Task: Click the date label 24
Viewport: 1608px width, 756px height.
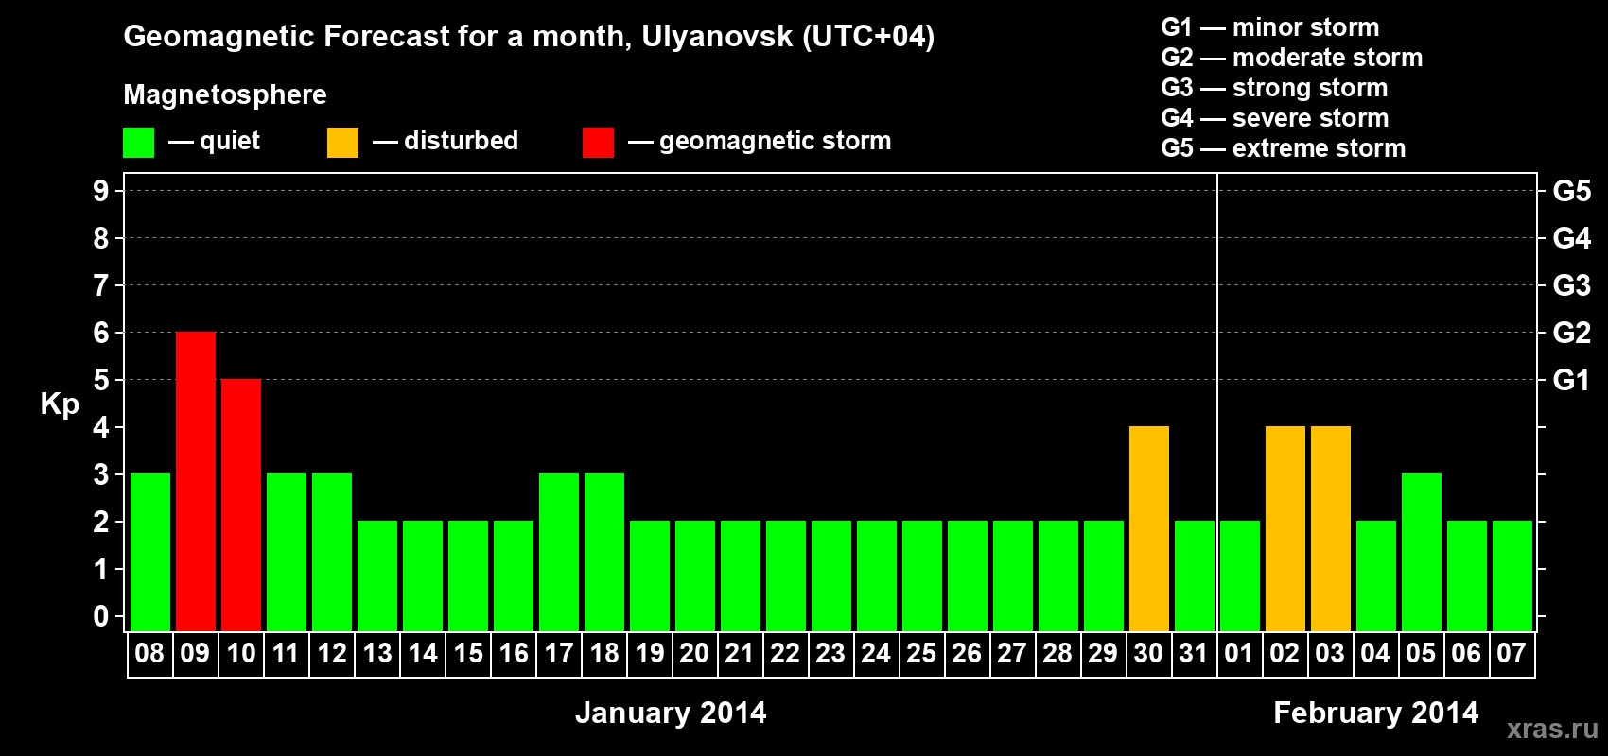Action: pyautogui.click(x=876, y=653)
